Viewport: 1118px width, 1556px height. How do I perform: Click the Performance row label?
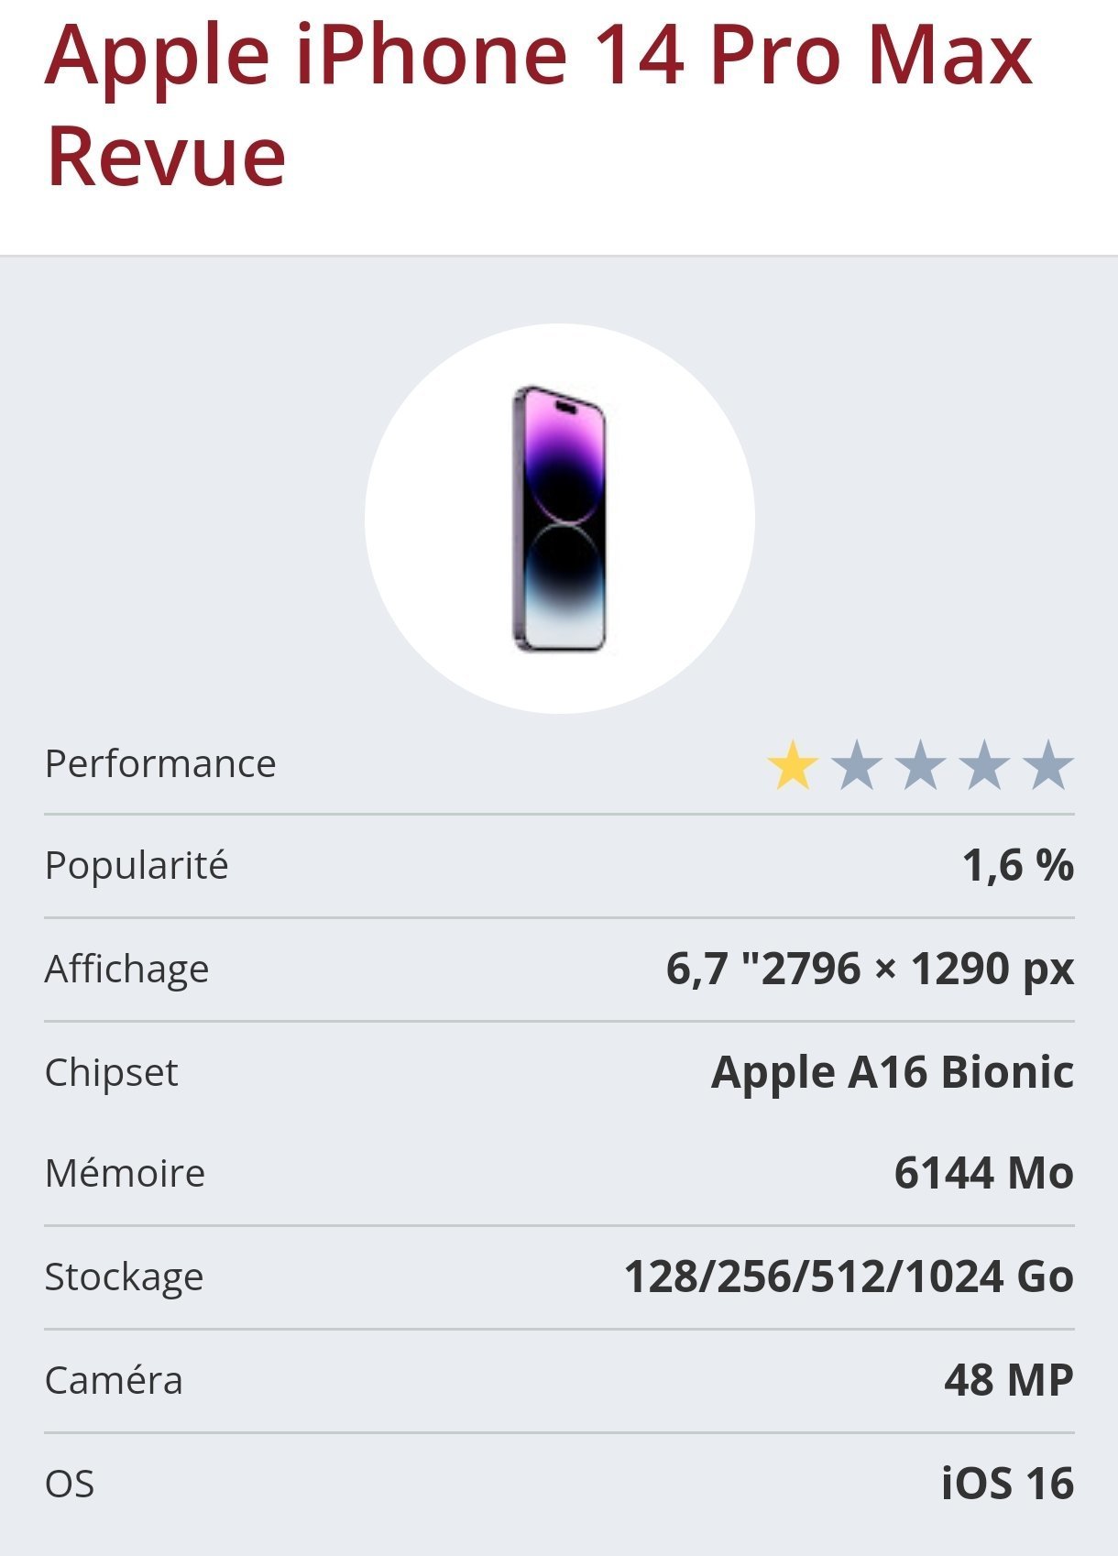(x=160, y=763)
